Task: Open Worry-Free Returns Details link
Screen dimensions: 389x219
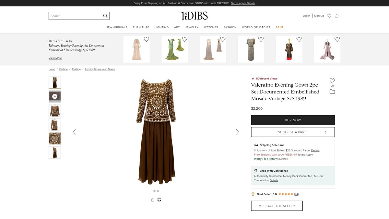Action: pos(283,159)
